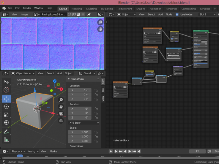The image size is (219, 164).
Task: Play animation in reverse
Action: coord(125,152)
